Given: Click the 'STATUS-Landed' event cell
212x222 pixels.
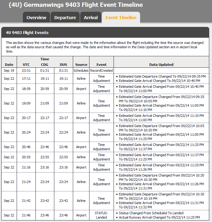Looking at the screenshot, I should 102,215.
